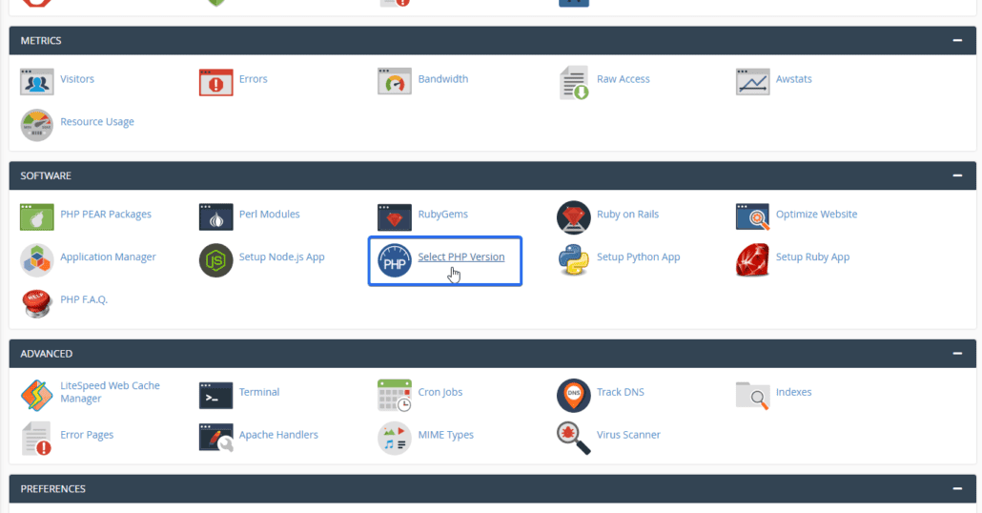Follow the Errors text link
This screenshot has width=982, height=513.
tap(253, 79)
